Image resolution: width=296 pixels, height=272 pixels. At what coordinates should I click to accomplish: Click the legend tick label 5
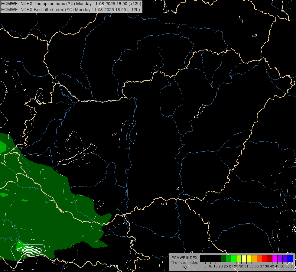click(x=205, y=266)
